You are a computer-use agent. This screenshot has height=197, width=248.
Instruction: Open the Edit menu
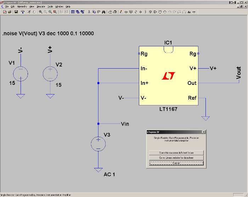[13, 6]
